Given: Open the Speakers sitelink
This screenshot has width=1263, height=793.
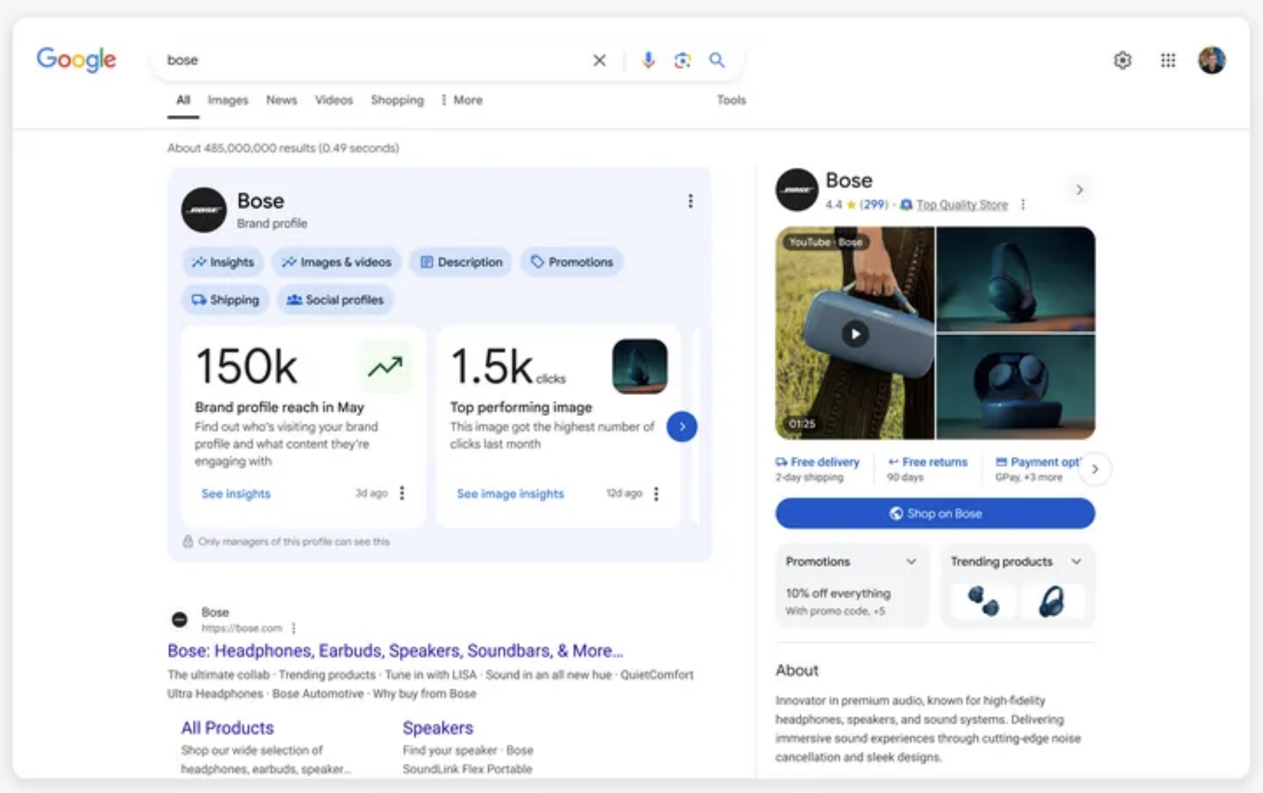Looking at the screenshot, I should (x=438, y=728).
